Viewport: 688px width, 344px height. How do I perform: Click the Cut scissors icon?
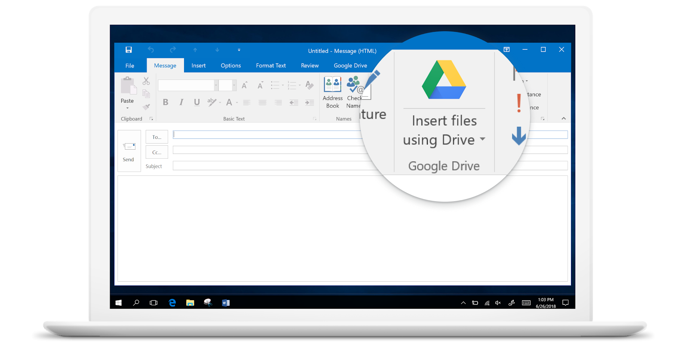click(x=146, y=81)
